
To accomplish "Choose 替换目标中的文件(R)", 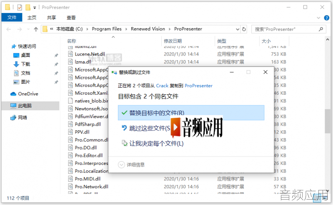I will click(191, 113).
